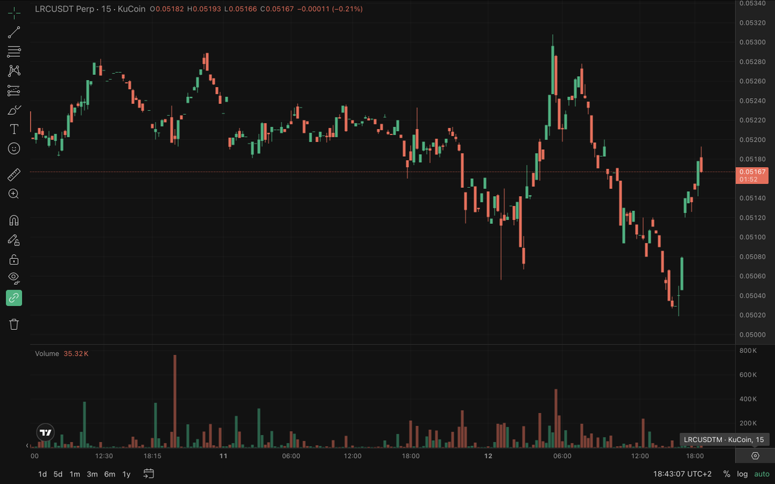Click the TradingView logo badge
This screenshot has height=484, width=775.
pyautogui.click(x=45, y=433)
